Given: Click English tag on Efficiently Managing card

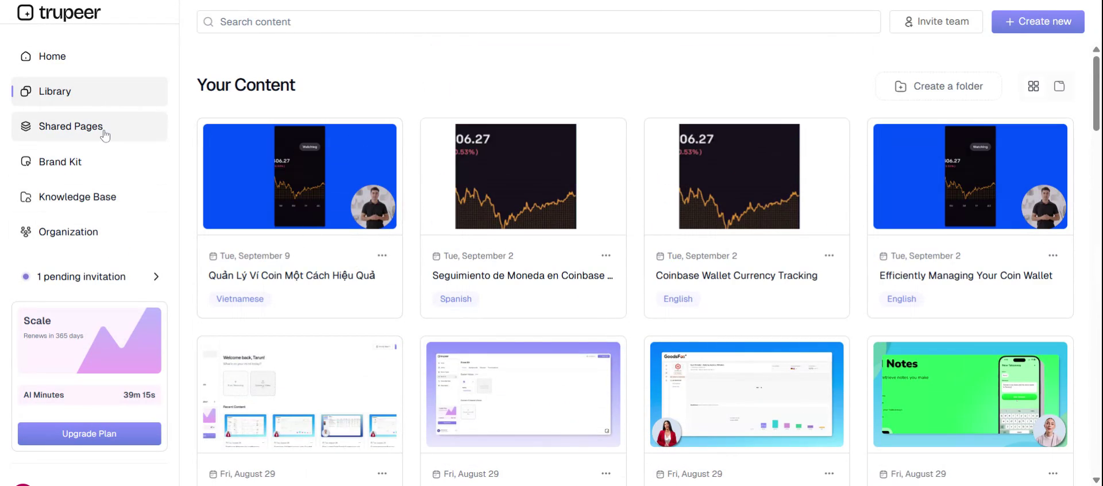Looking at the screenshot, I should coord(901,299).
